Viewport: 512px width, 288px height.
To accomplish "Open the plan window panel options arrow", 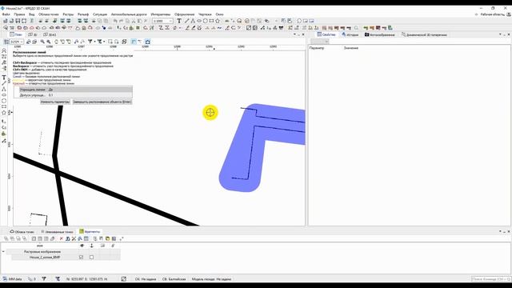I will click(x=295, y=34).
